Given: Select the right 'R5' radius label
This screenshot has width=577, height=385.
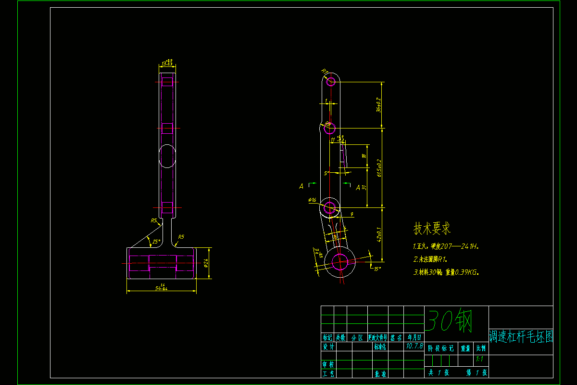Looking at the screenshot, I should pyautogui.click(x=181, y=237).
